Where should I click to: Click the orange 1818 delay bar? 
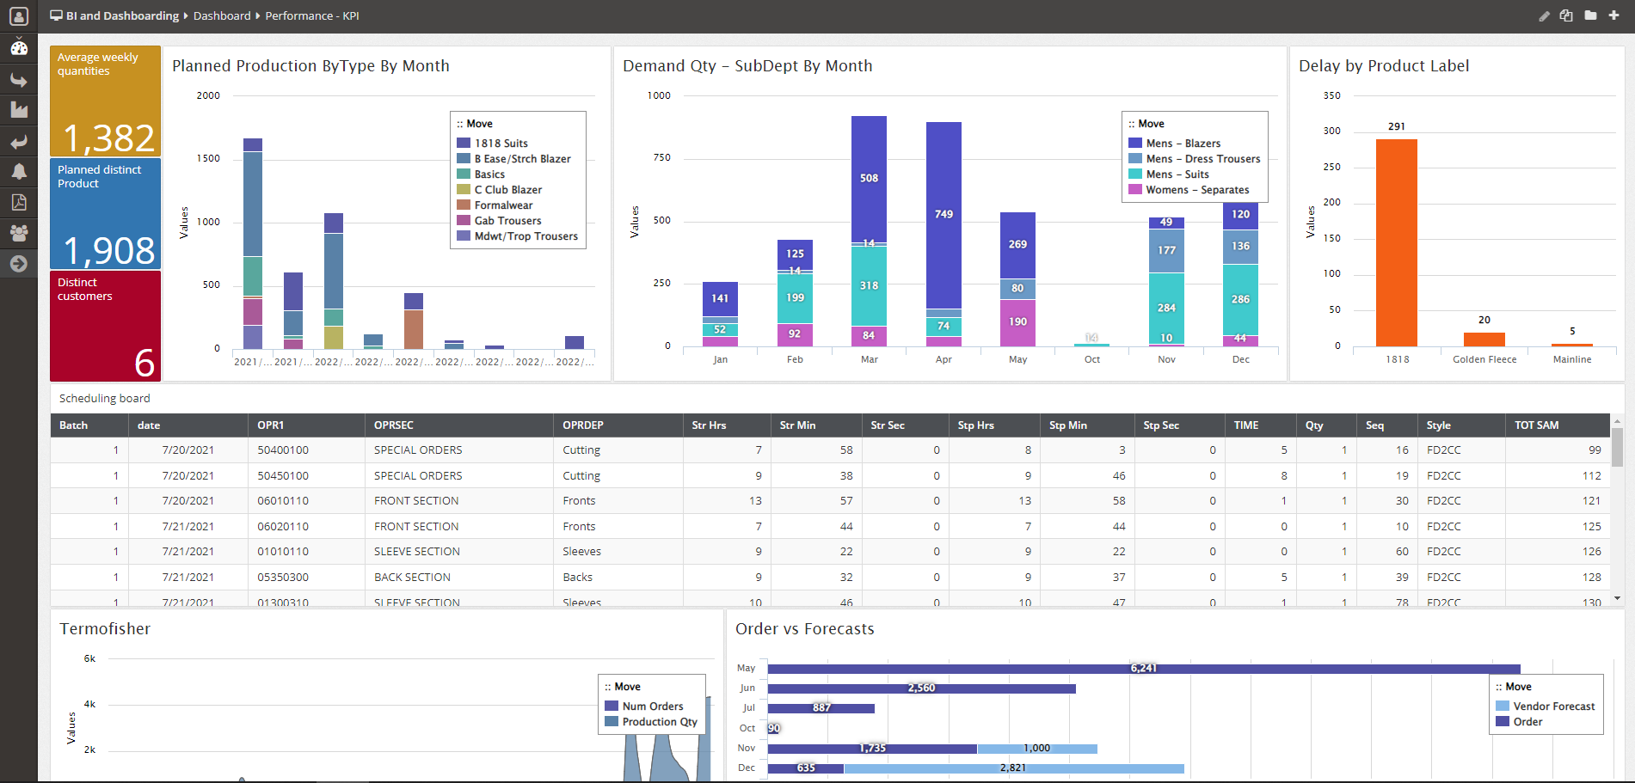click(1396, 242)
